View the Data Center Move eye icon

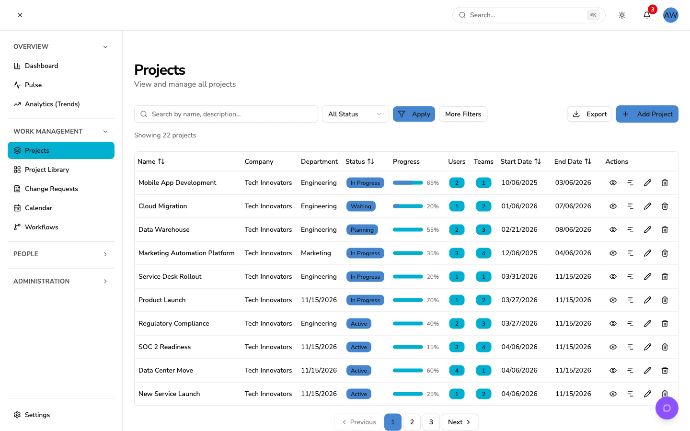pos(613,370)
